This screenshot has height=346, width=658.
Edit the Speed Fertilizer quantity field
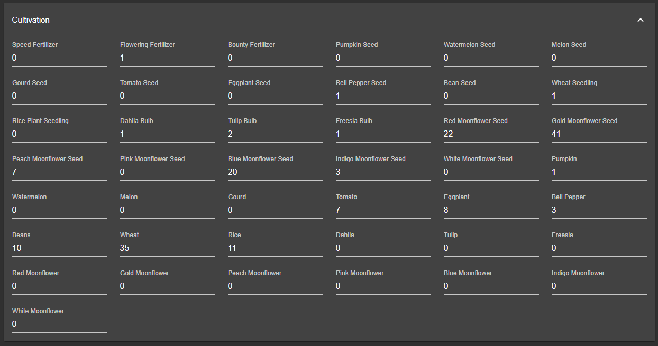[x=59, y=58]
